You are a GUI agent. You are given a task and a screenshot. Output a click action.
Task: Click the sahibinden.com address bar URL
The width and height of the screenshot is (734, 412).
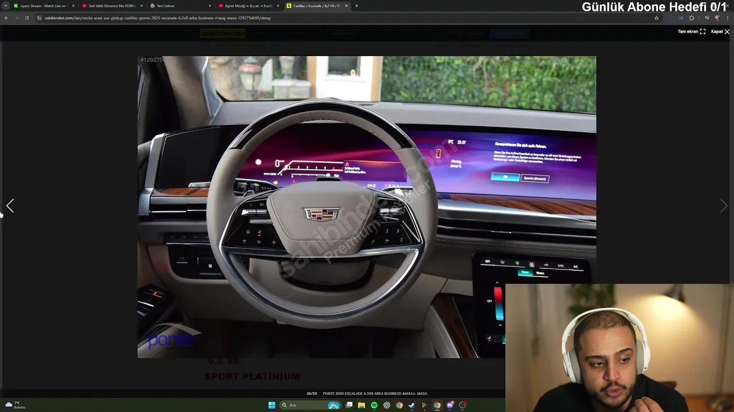158,18
